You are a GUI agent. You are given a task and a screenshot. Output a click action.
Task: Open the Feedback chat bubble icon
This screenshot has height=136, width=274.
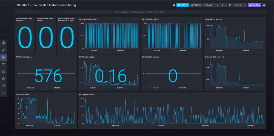(4, 93)
